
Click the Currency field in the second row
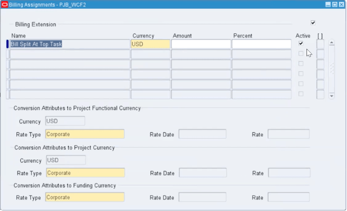[150, 54]
